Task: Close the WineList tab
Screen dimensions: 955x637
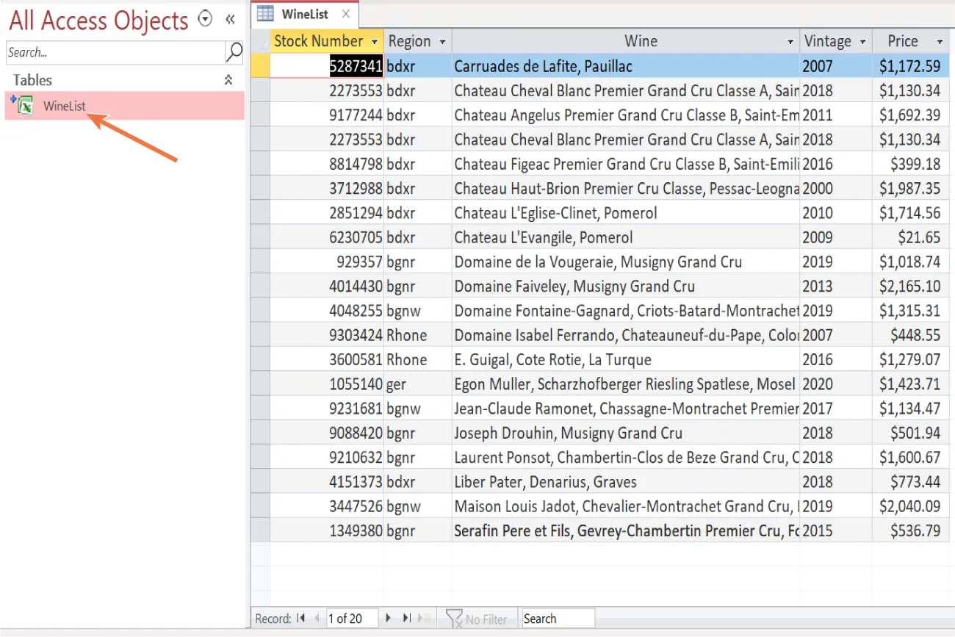Action: [x=345, y=13]
